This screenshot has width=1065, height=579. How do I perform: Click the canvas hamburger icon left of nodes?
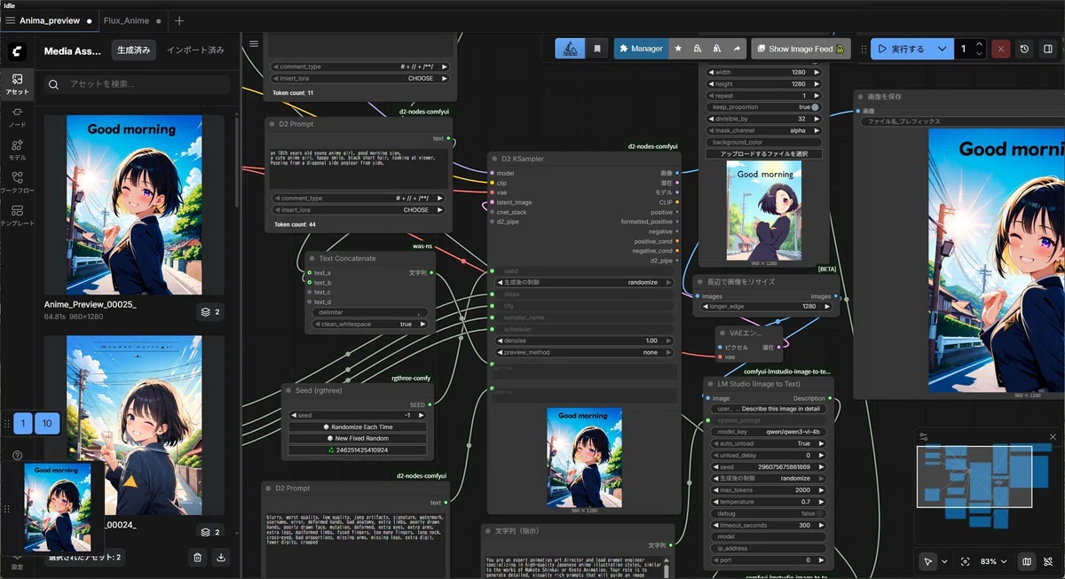coord(254,43)
